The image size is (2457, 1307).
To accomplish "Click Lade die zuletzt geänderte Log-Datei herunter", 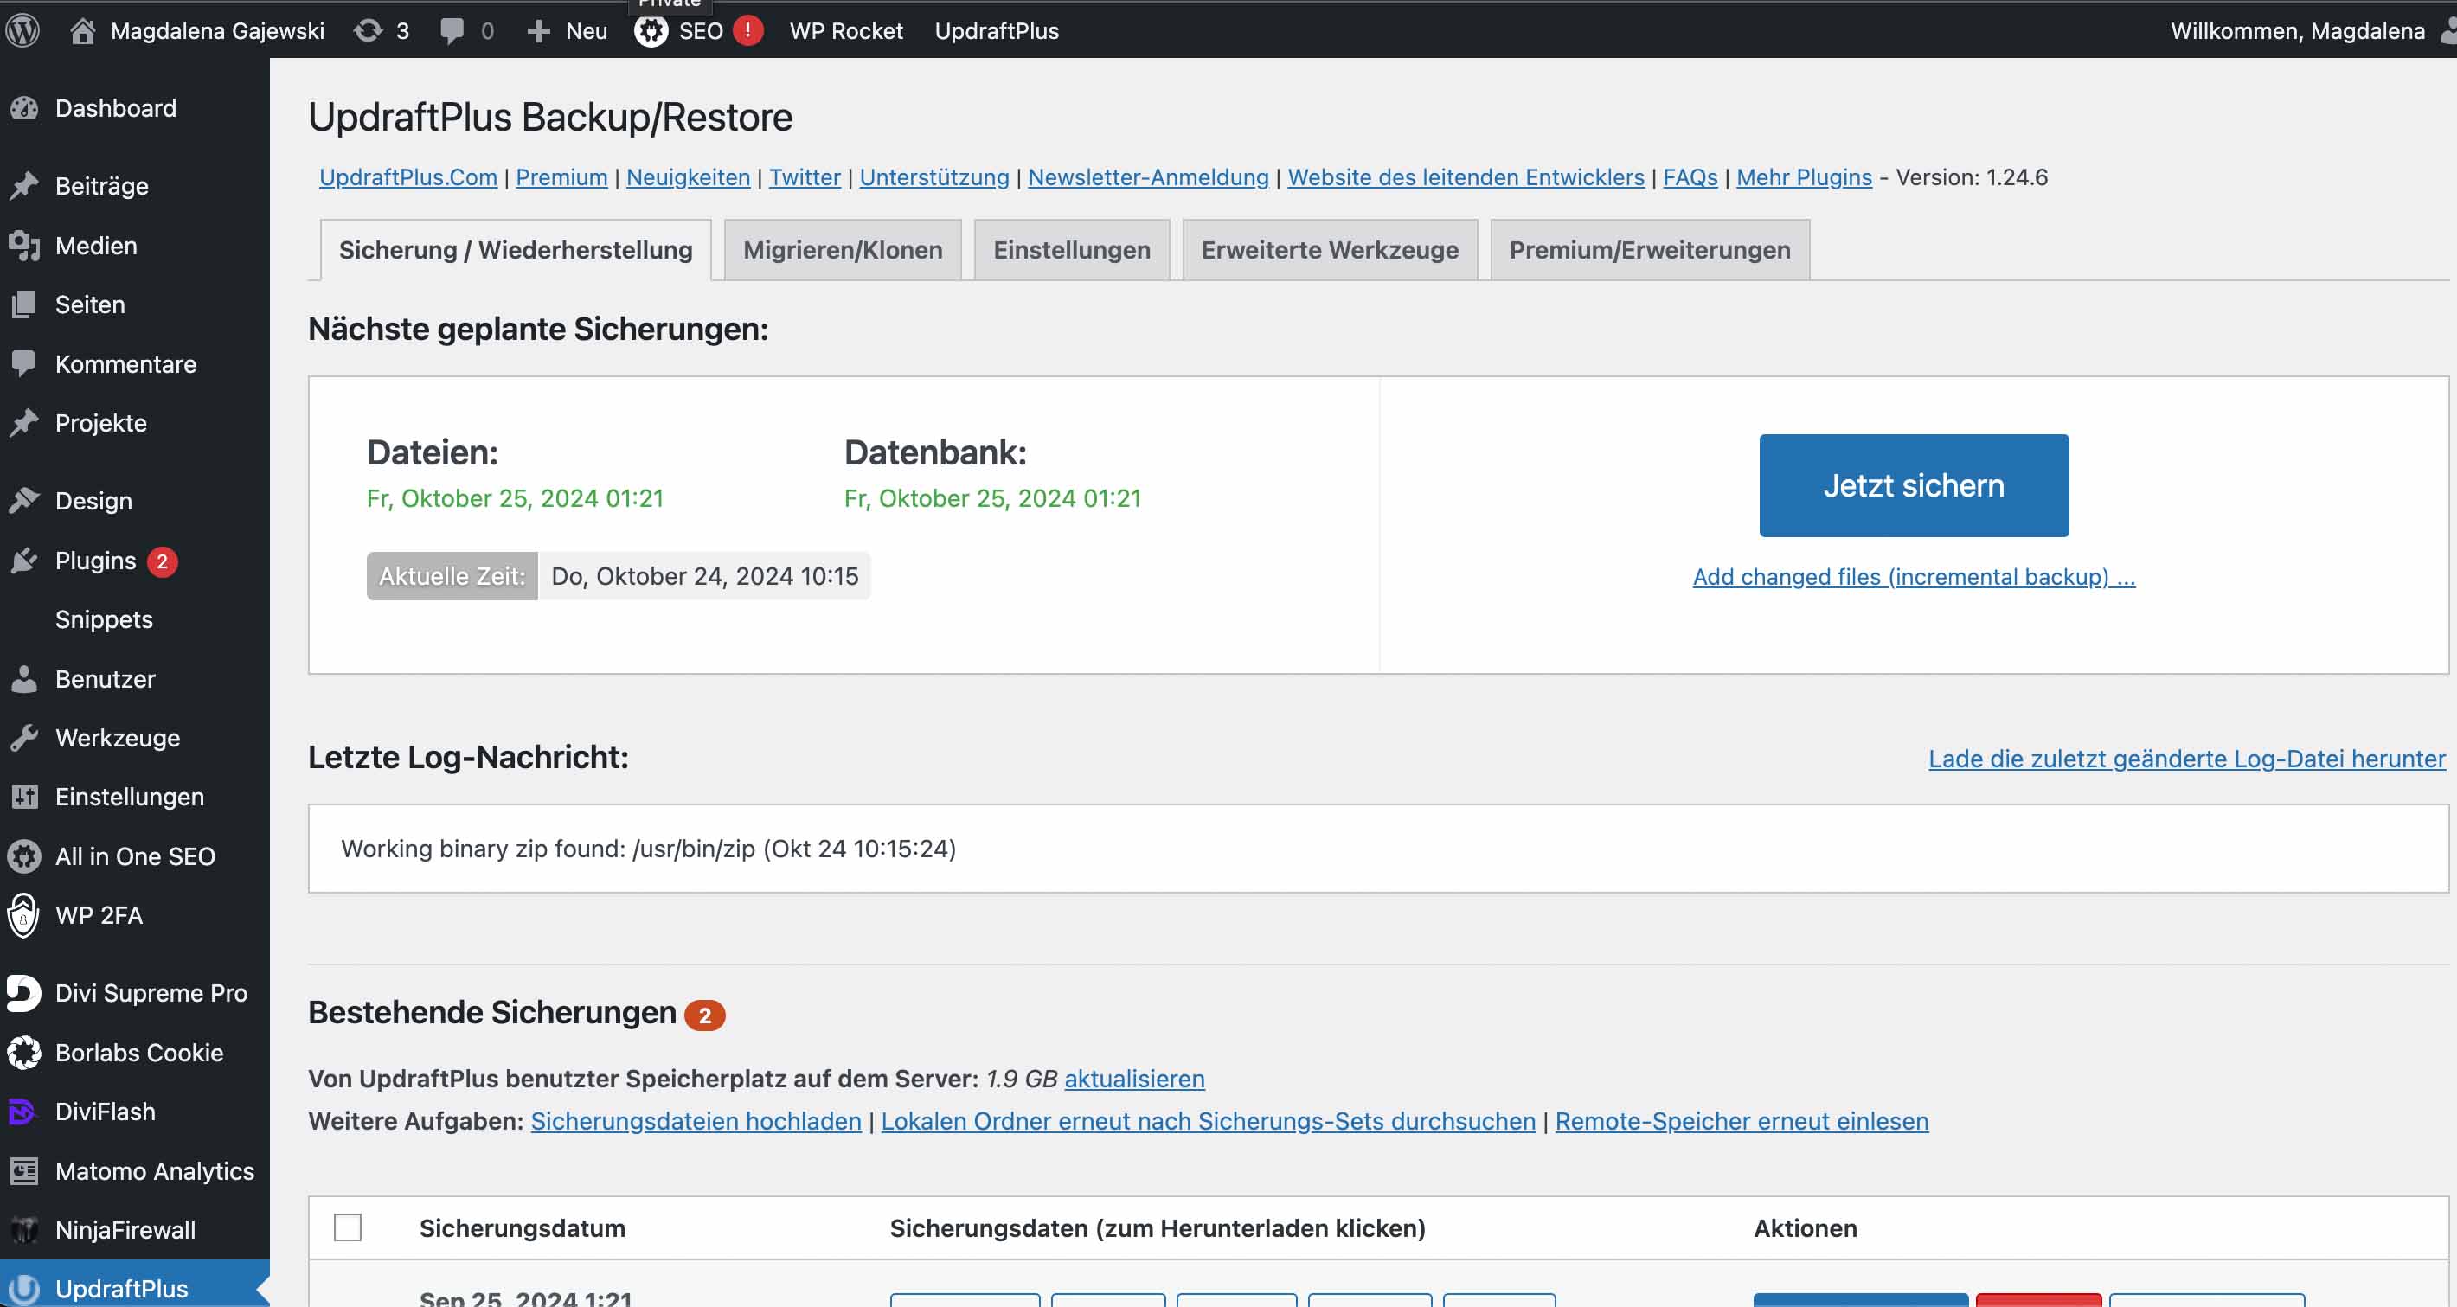I will (x=2187, y=759).
